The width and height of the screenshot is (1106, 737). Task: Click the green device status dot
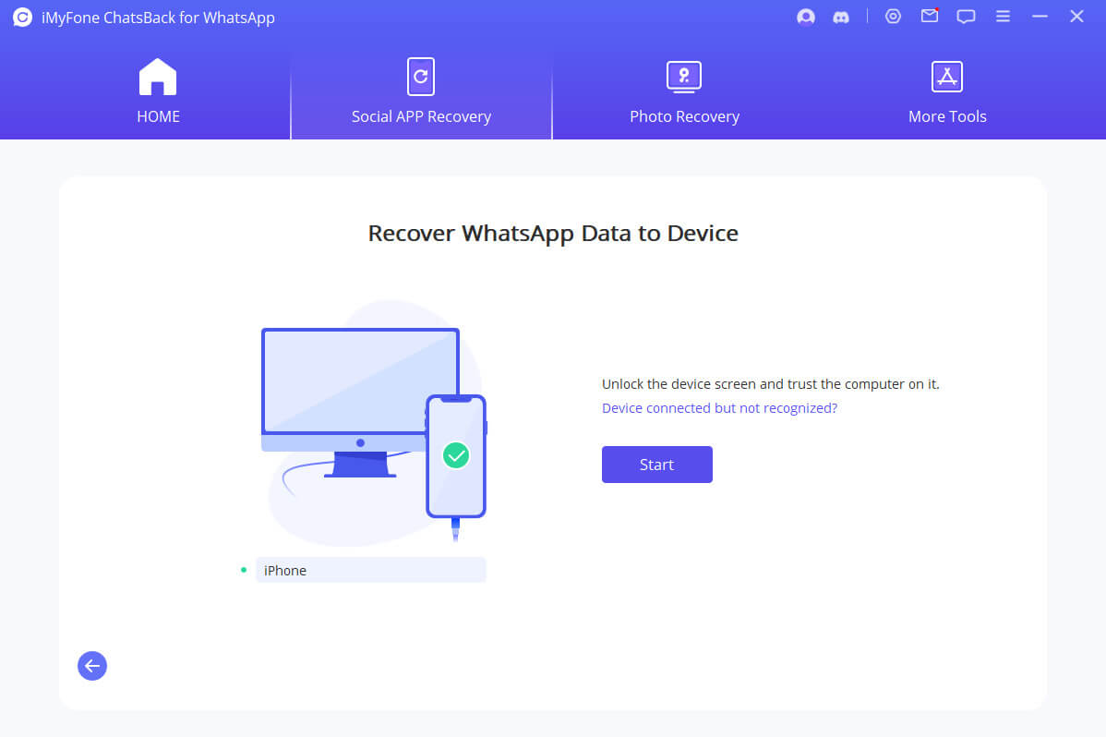point(244,570)
